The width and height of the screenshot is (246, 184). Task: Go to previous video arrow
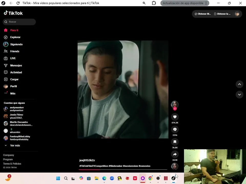coord(239,84)
